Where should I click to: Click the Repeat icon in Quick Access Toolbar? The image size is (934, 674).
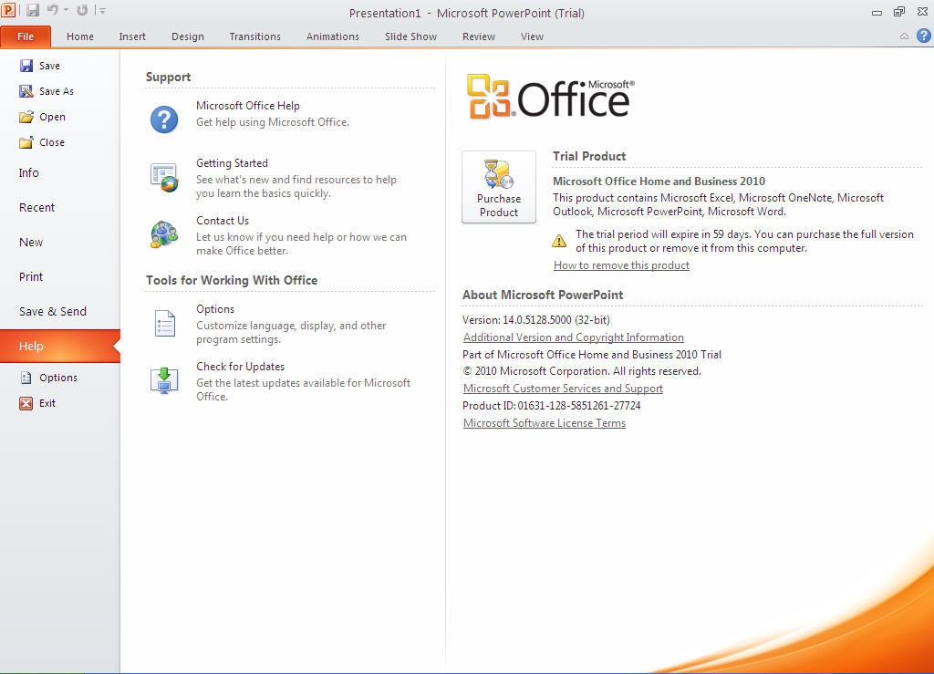click(x=82, y=10)
